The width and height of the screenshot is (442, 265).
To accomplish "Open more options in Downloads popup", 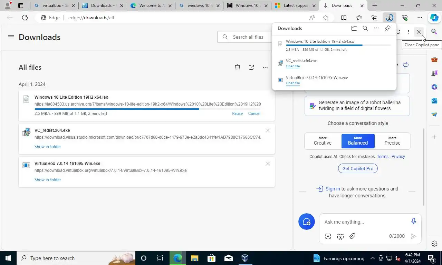I will 376,28.
